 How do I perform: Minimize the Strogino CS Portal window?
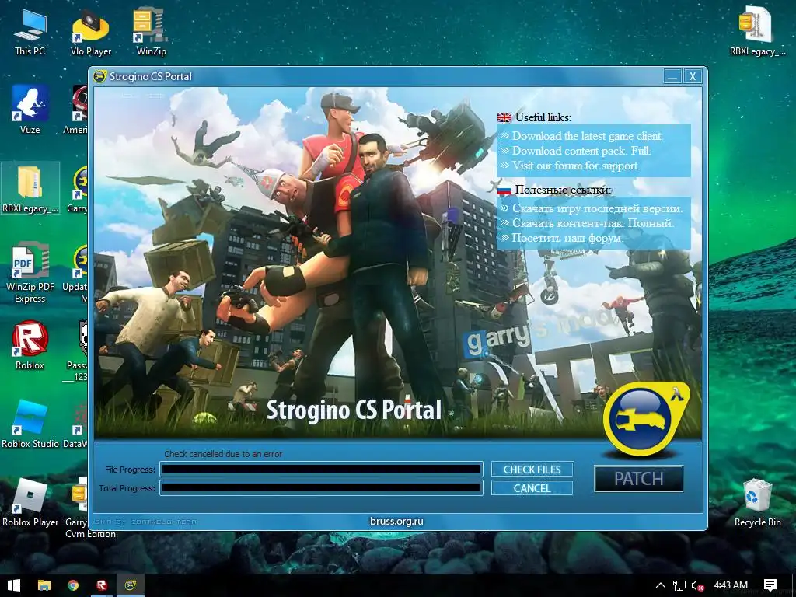point(672,76)
